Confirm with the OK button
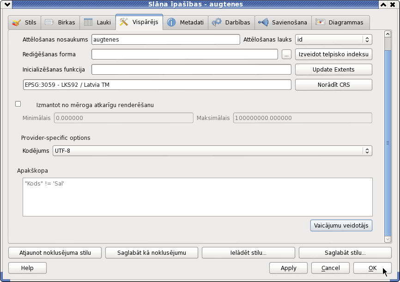The width and height of the screenshot is (400, 282). click(x=372, y=268)
